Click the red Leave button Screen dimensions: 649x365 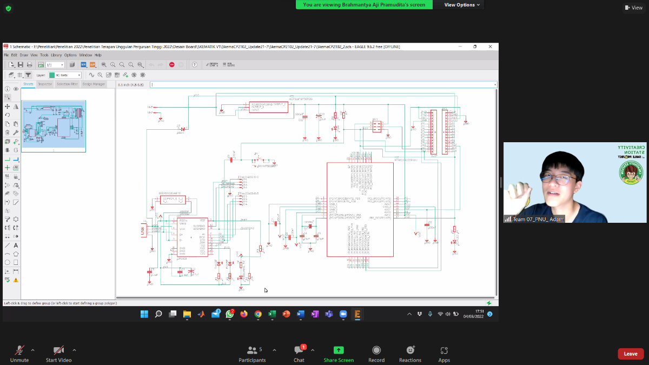pos(631,354)
